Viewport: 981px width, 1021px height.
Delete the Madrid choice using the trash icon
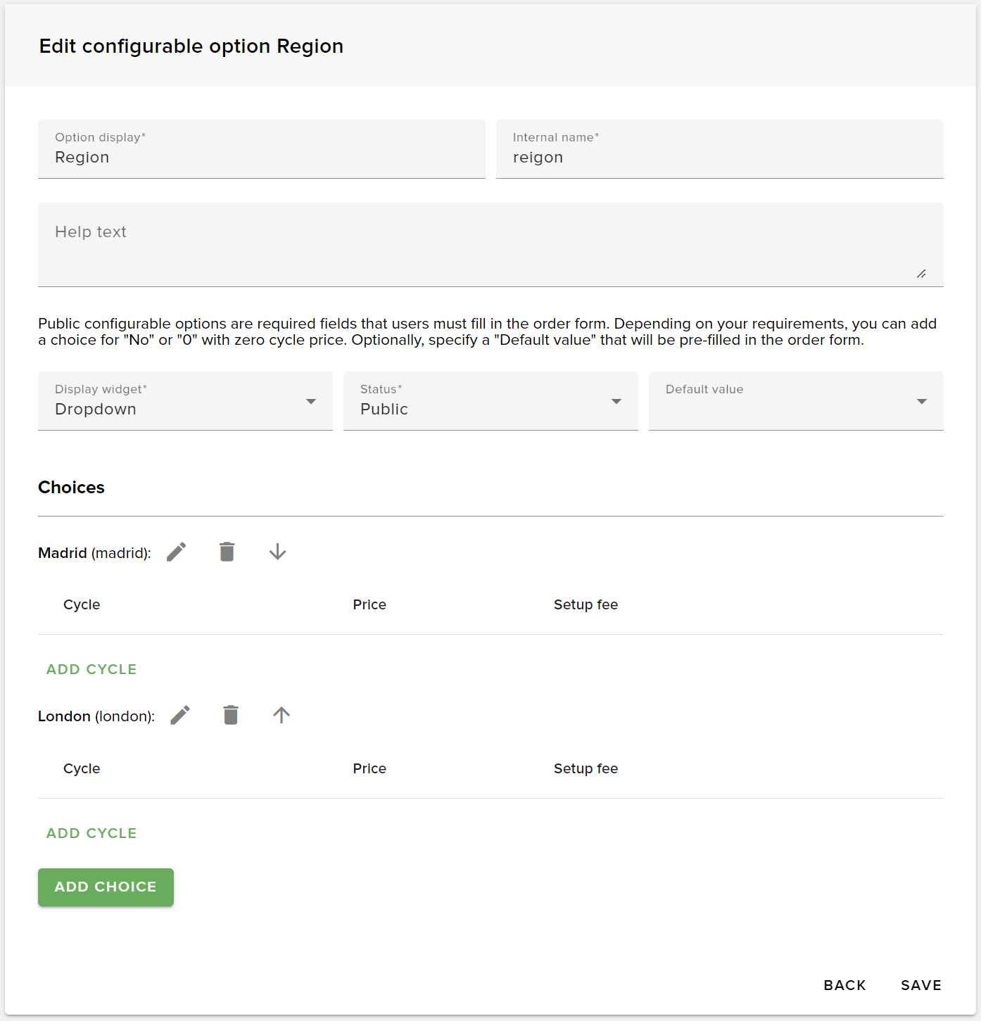227,552
